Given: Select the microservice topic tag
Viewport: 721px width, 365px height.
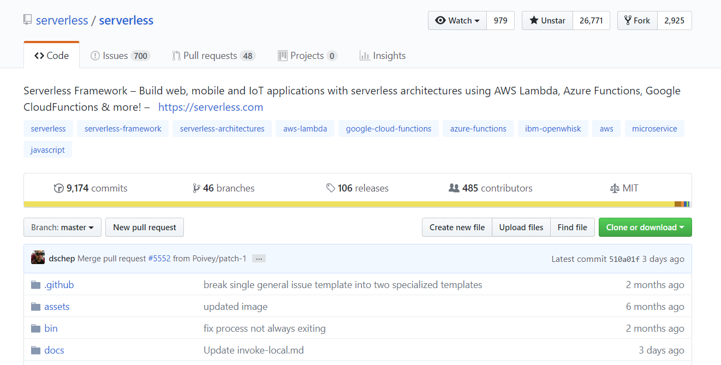Looking at the screenshot, I should coord(654,129).
